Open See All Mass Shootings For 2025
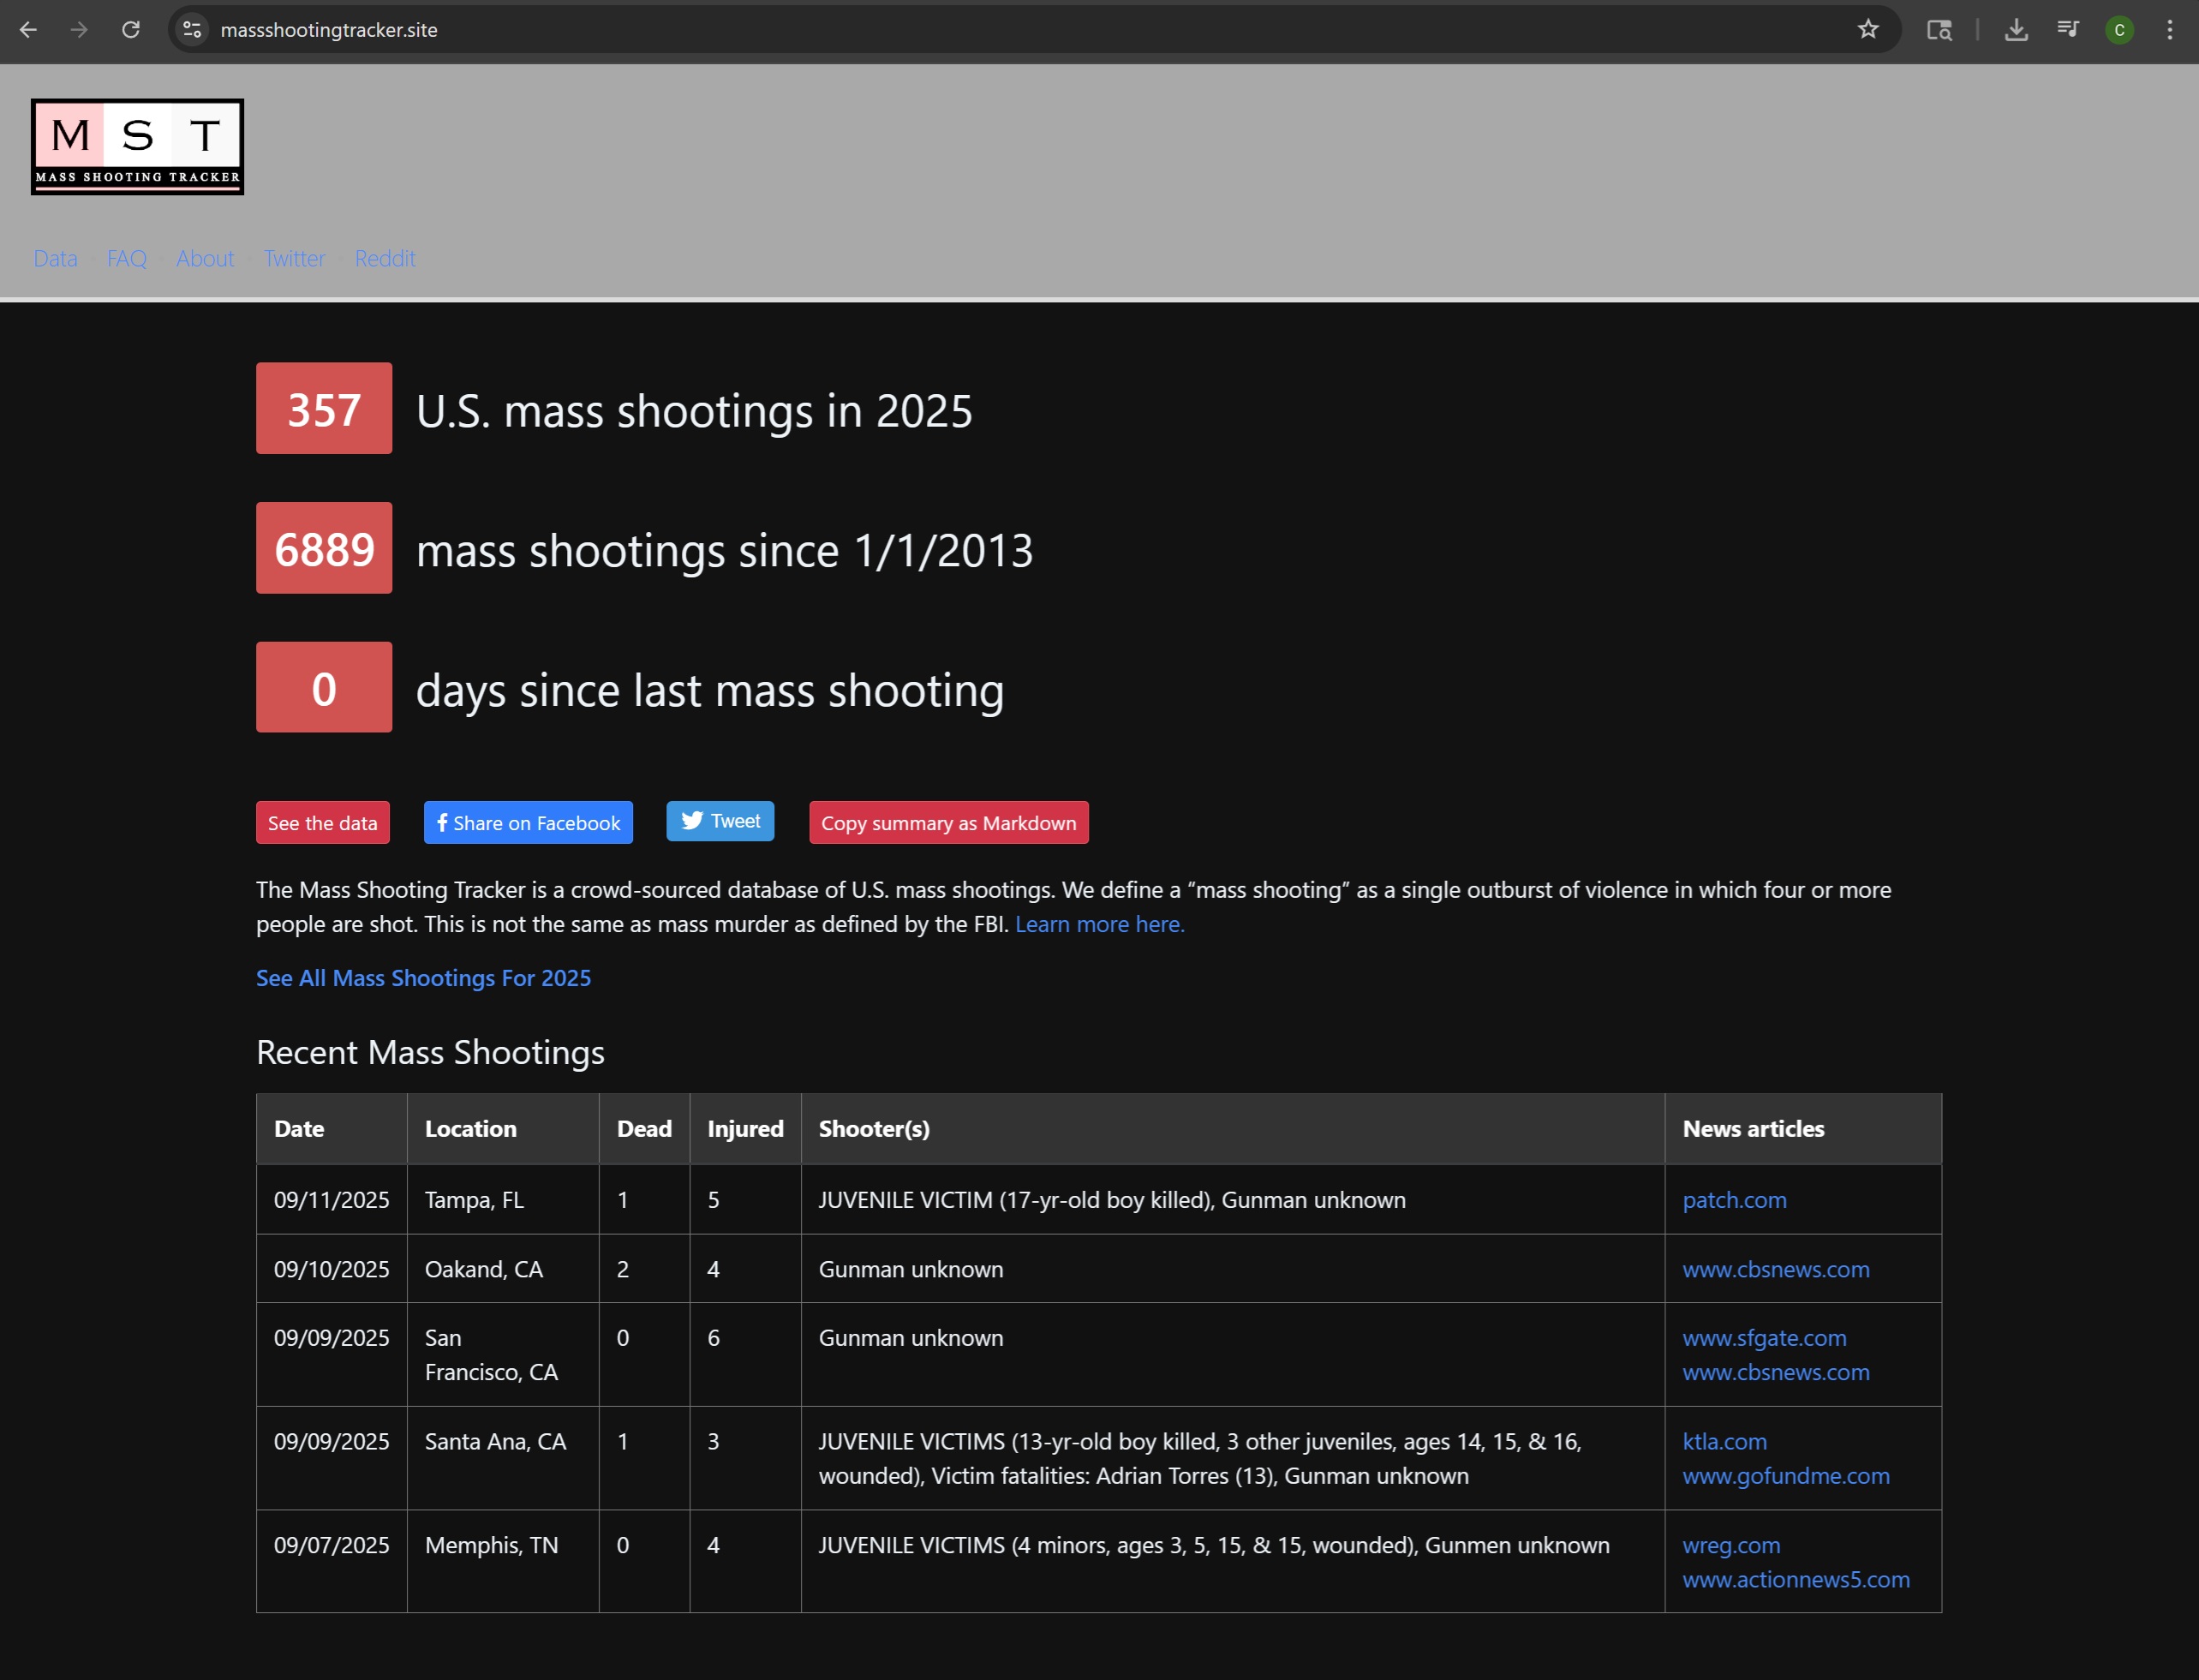Screen dimensions: 2199x1680 coord(423,978)
